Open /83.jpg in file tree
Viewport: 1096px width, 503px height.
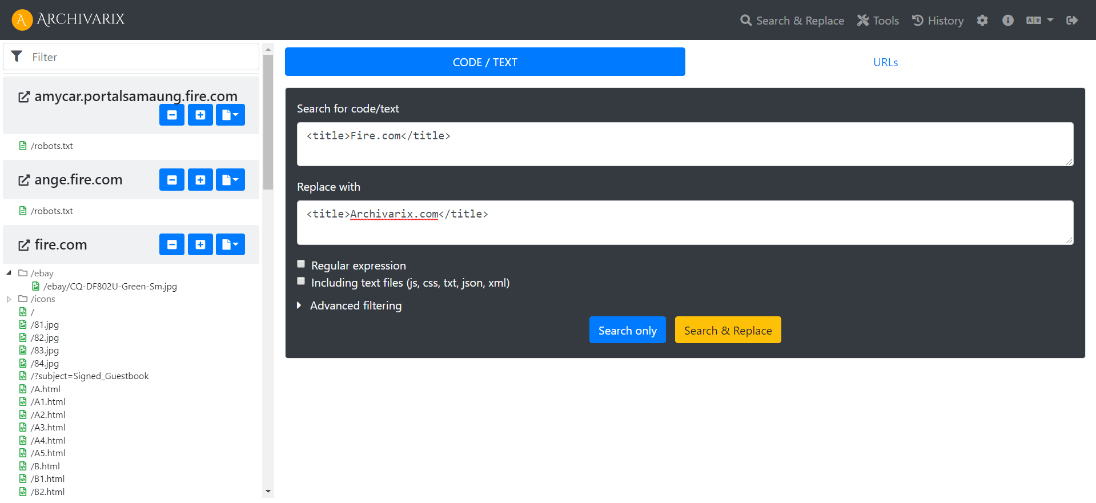pos(45,351)
